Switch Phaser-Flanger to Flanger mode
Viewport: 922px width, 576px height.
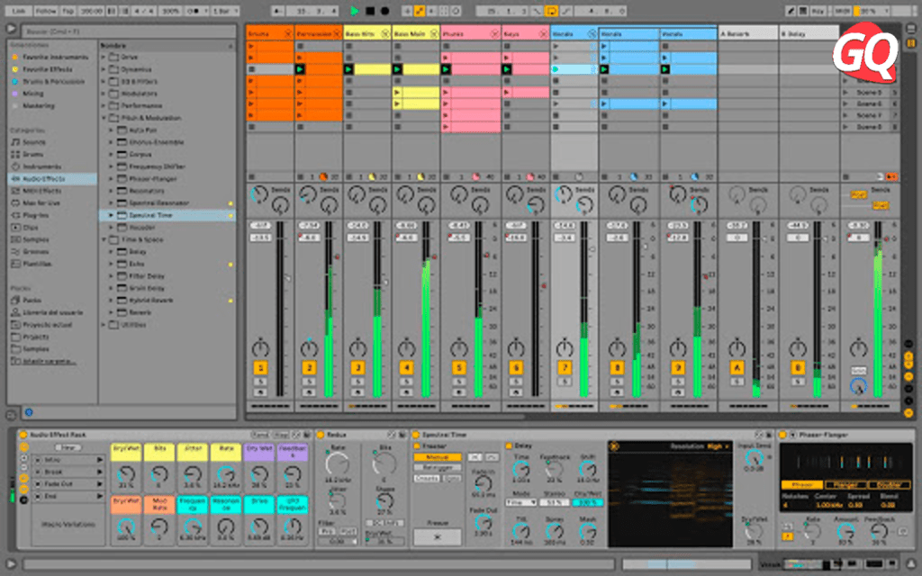(845, 485)
